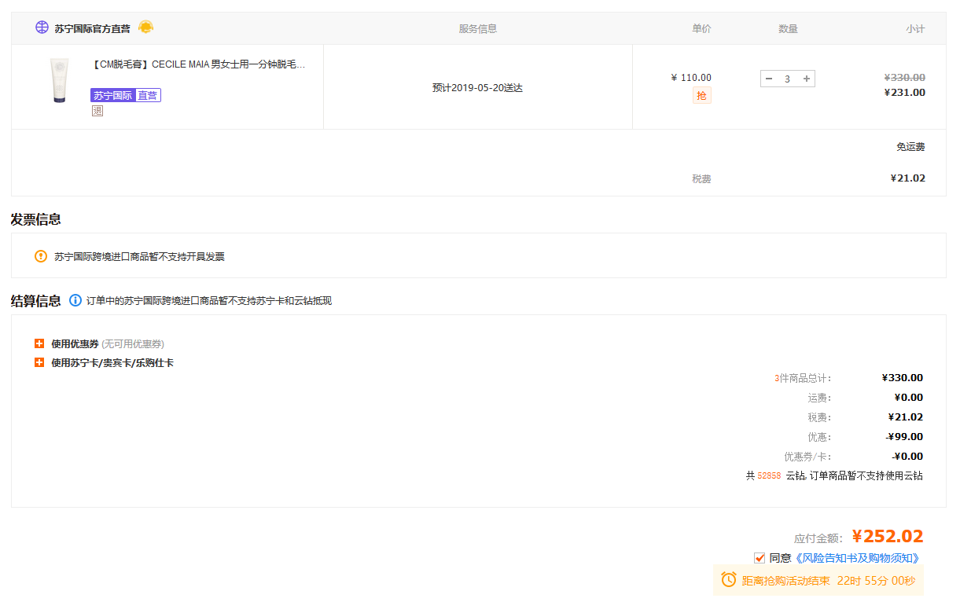Click the CECILE MAIA product thumbnail
This screenshot has height=602, width=960.
click(x=60, y=81)
